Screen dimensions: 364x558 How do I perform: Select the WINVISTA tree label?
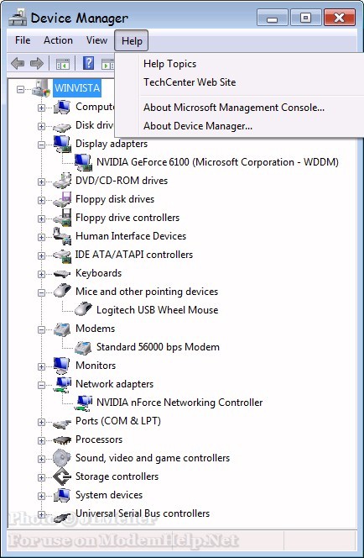click(x=77, y=88)
